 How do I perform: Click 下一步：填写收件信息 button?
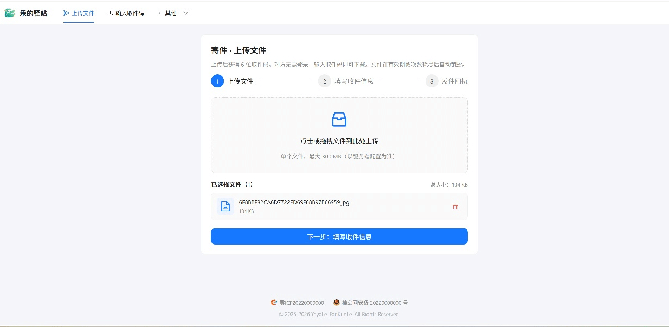pyautogui.click(x=339, y=236)
